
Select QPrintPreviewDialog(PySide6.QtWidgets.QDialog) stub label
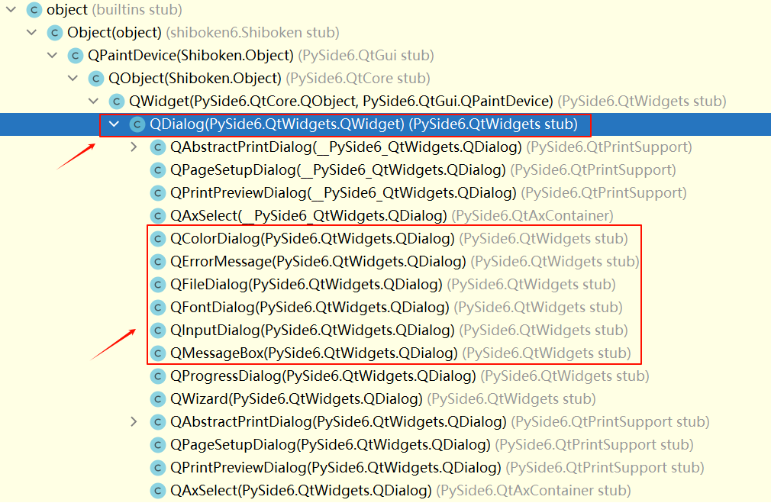[x=336, y=468]
